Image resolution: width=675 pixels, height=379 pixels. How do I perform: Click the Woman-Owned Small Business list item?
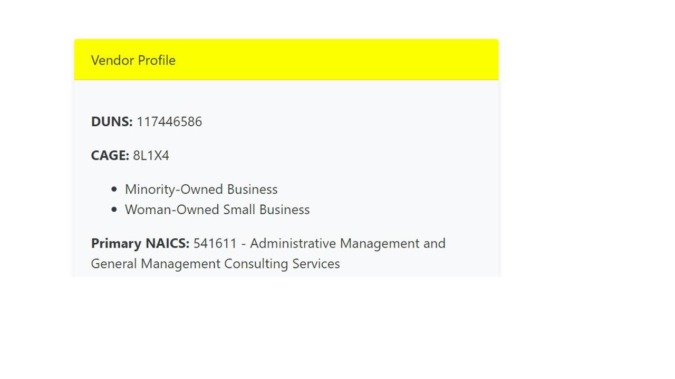click(x=217, y=210)
